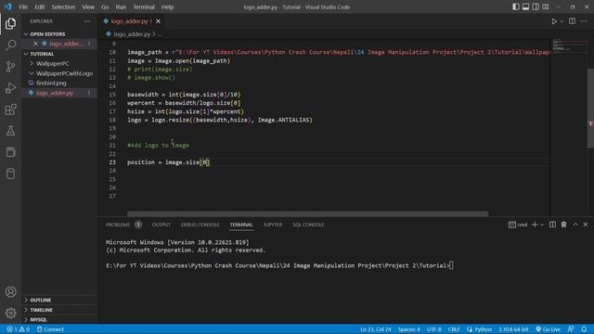
Task: Click the editor horizontal scrollbar
Action: 307,214
